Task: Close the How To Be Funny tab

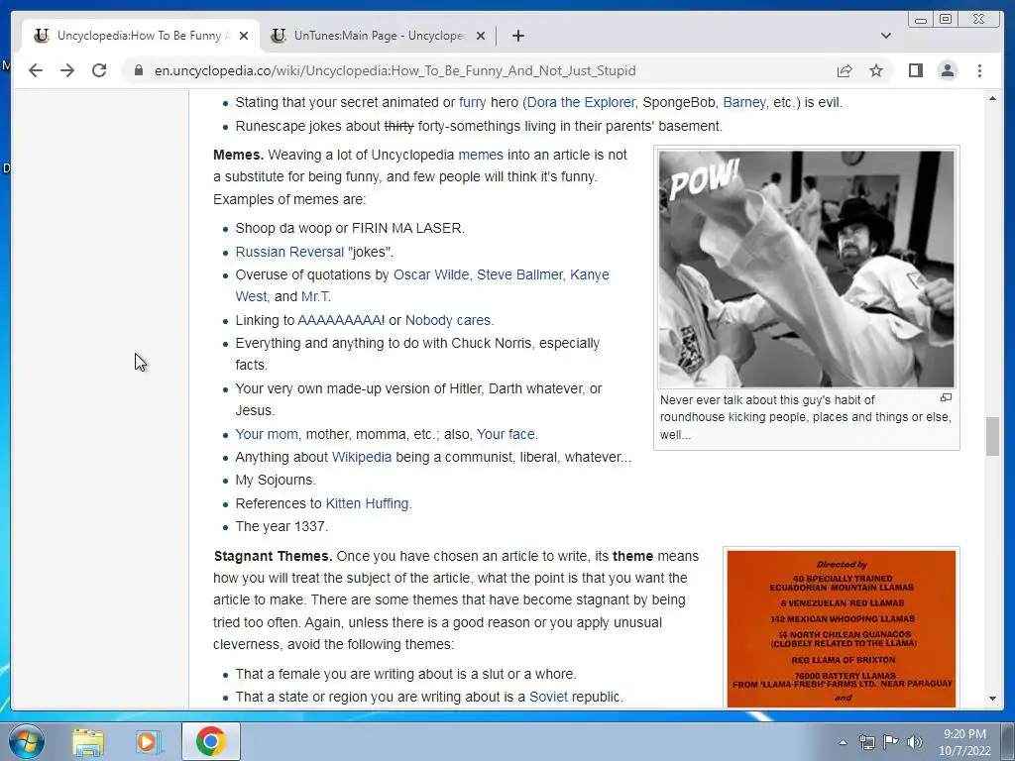Action: click(x=244, y=36)
